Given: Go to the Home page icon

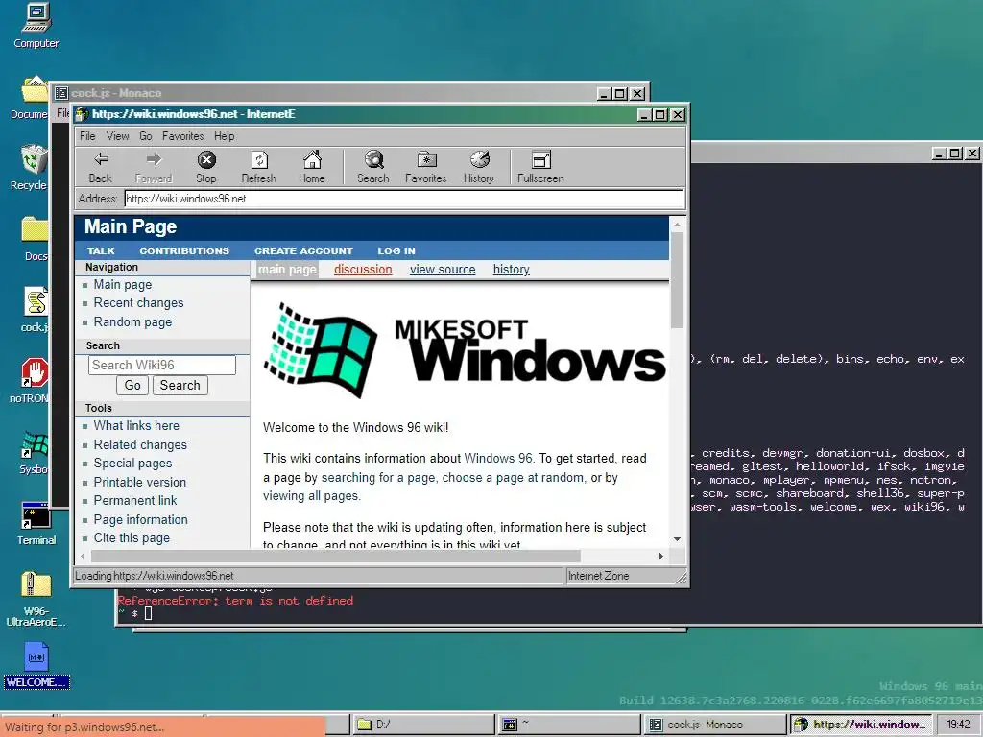Looking at the screenshot, I should (312, 167).
